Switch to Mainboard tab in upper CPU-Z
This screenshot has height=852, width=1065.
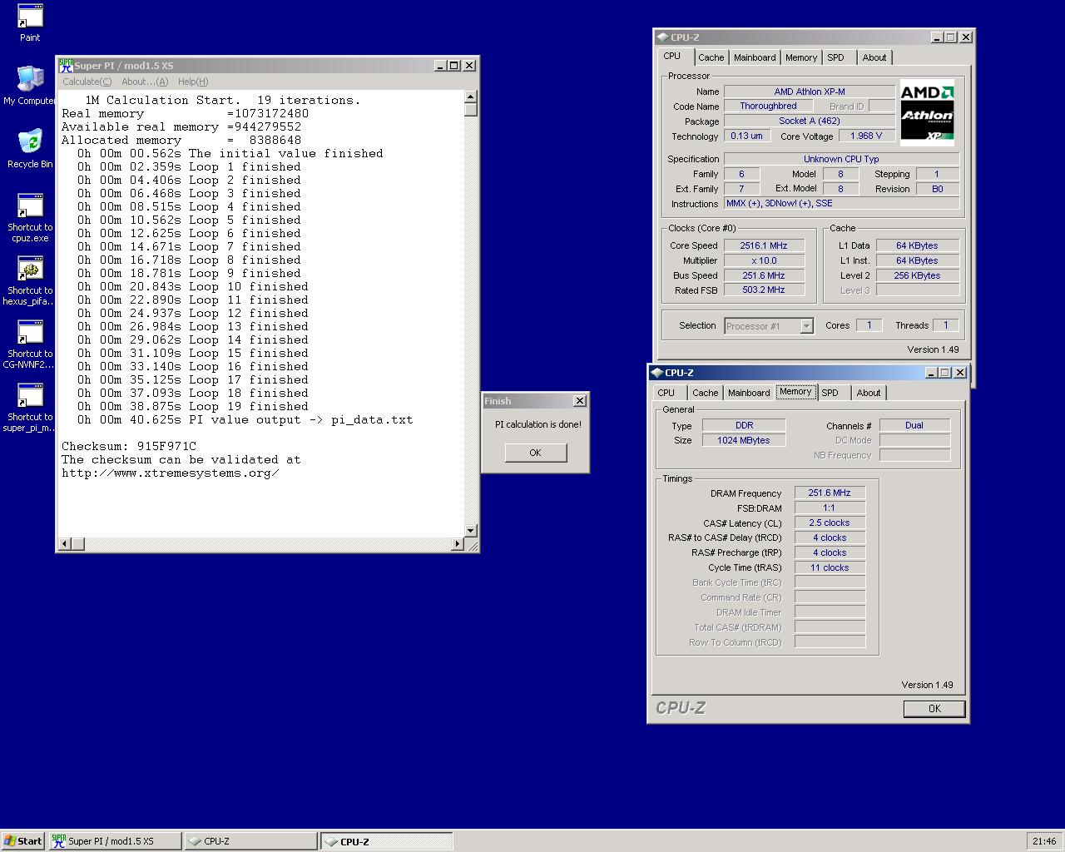coord(755,57)
